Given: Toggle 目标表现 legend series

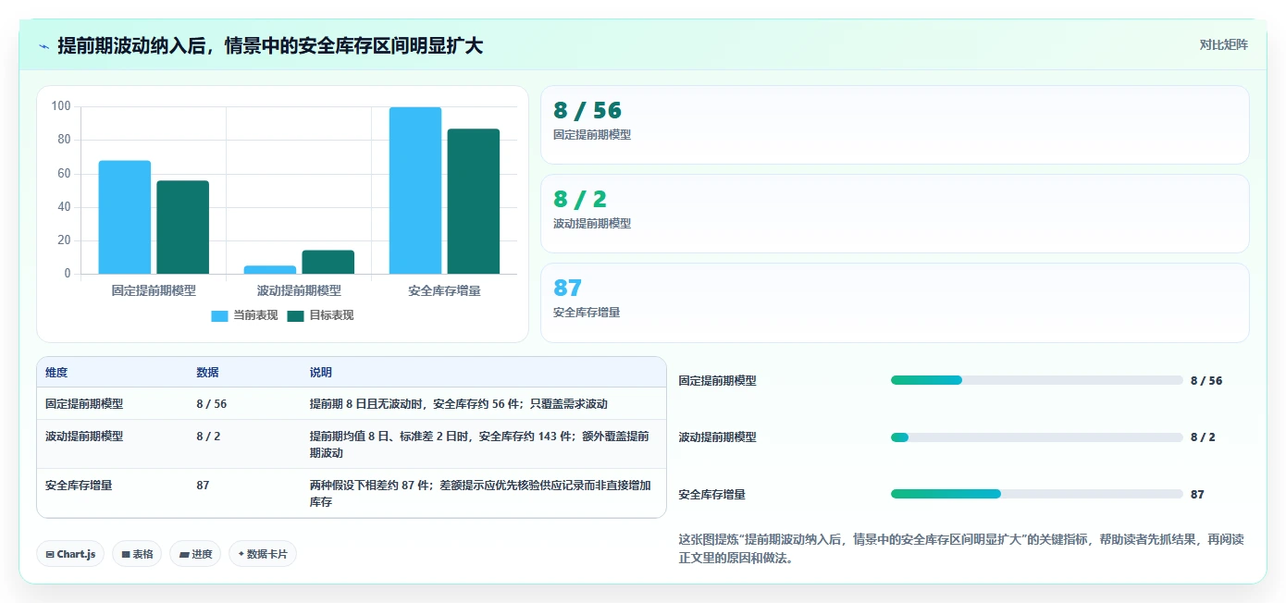Looking at the screenshot, I should 321,315.
